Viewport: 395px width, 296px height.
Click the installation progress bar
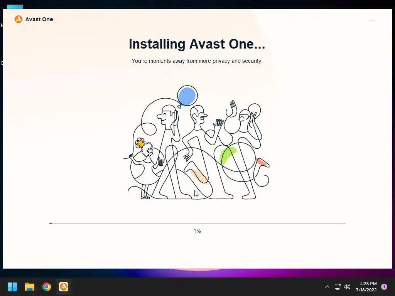click(197, 223)
